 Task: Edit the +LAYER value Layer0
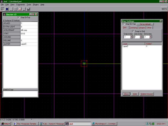click(29, 44)
